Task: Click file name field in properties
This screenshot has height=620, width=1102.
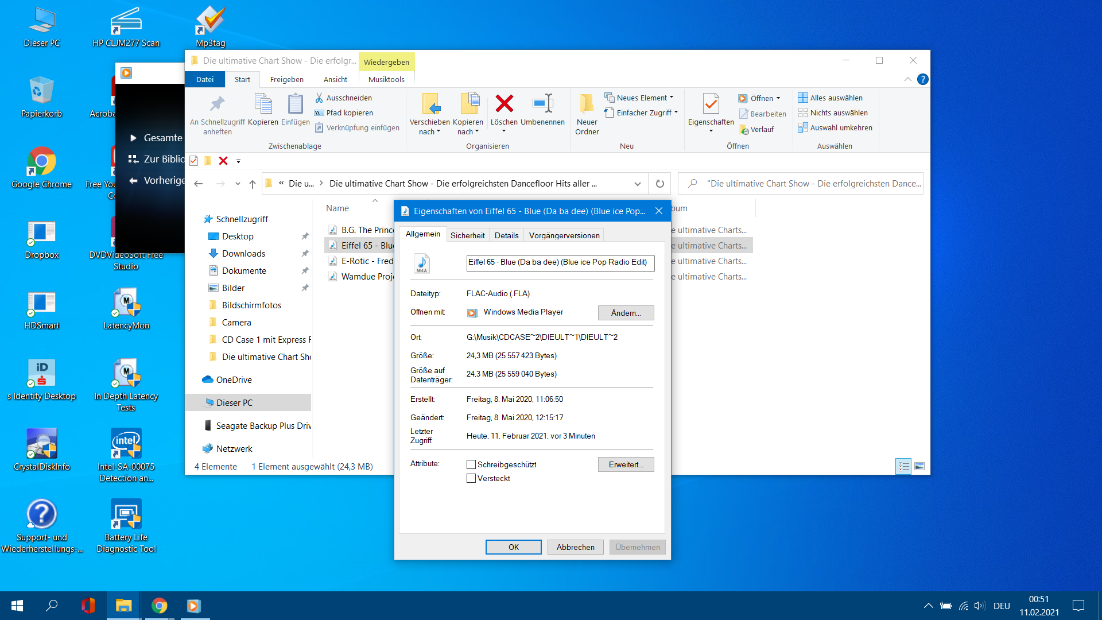Action: pyautogui.click(x=560, y=262)
